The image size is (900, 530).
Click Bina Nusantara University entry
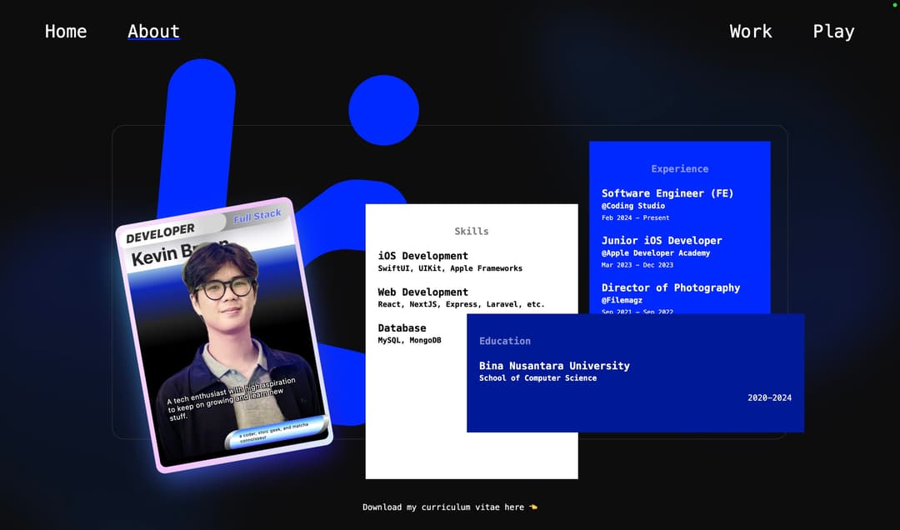(x=554, y=365)
